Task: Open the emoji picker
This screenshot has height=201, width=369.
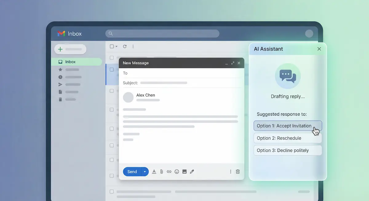Action: coord(177,172)
